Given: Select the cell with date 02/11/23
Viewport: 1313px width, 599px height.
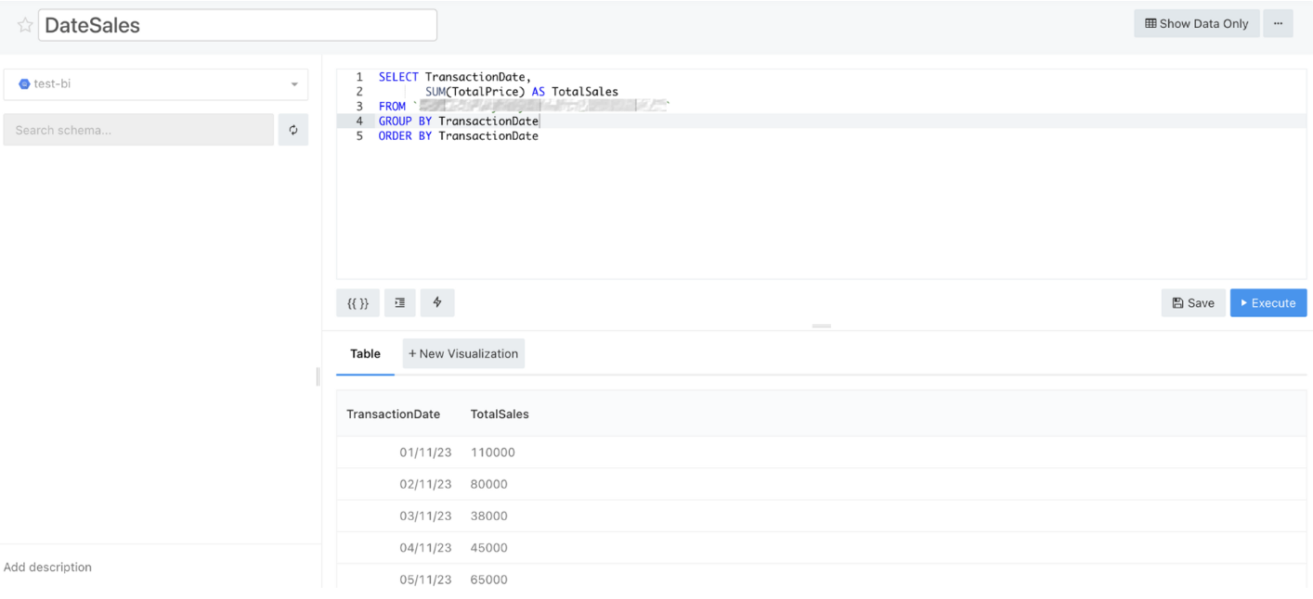Looking at the screenshot, I should pos(425,484).
